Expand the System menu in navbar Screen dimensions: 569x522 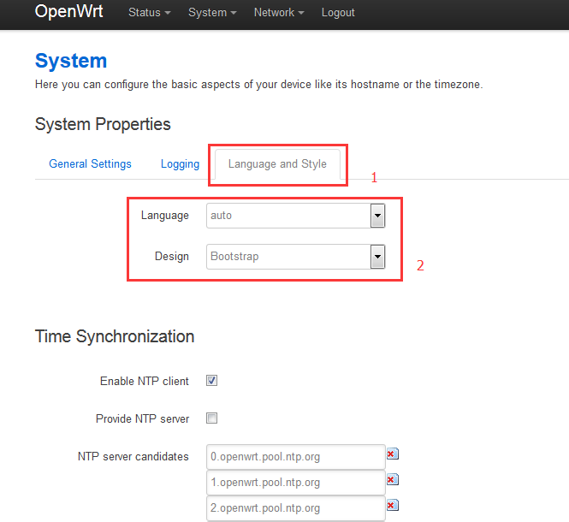coord(212,13)
